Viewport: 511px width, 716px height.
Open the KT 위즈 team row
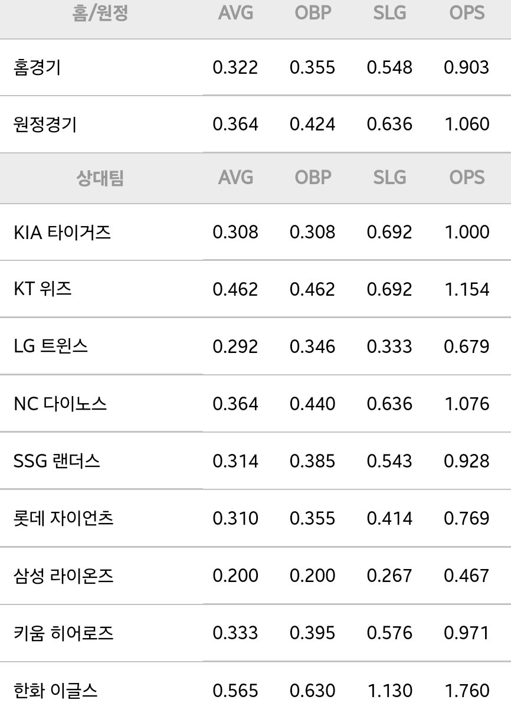point(255,289)
